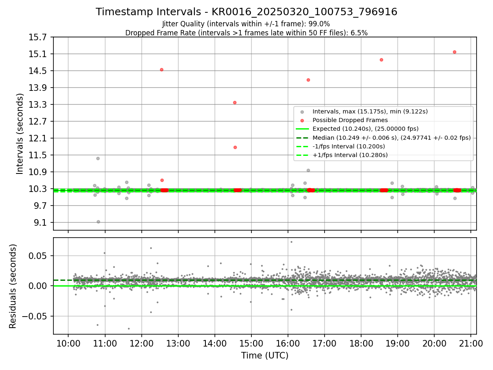The height and width of the screenshot is (370, 493).
Task: Click the x-axis tick label 13:00
Action: (x=178, y=343)
